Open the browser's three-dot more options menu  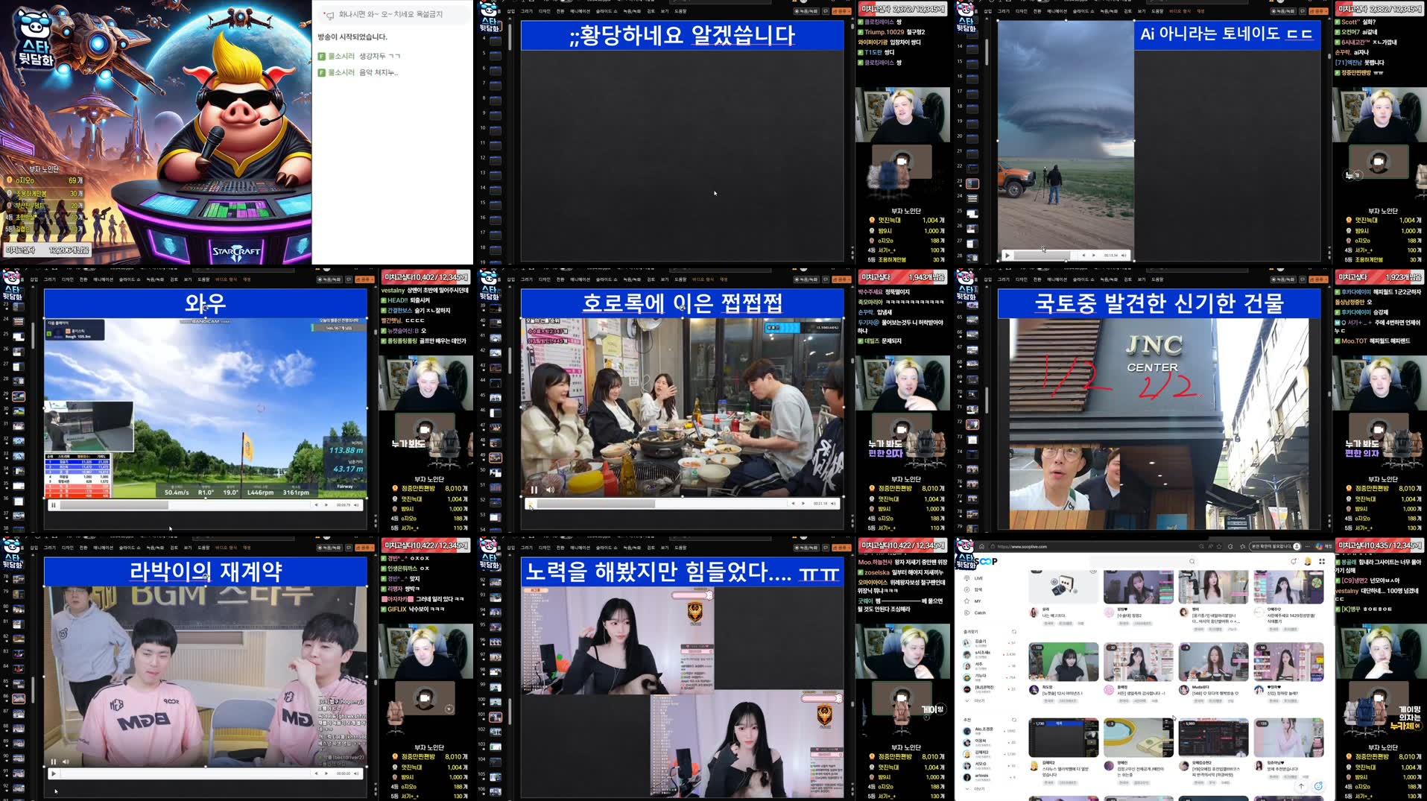tap(1307, 546)
